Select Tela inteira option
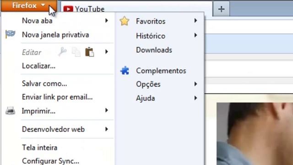This screenshot has width=293, height=165. point(40,148)
